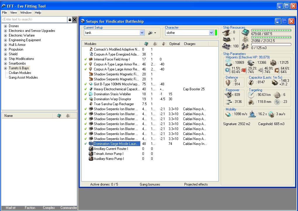Image resolution: width=298 pixels, height=211 pixels.
Task: Click the CPU icon in lower Name panel header
Action: (x=59, y=116)
